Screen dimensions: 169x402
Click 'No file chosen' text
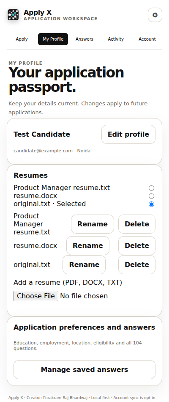[x=84, y=296]
